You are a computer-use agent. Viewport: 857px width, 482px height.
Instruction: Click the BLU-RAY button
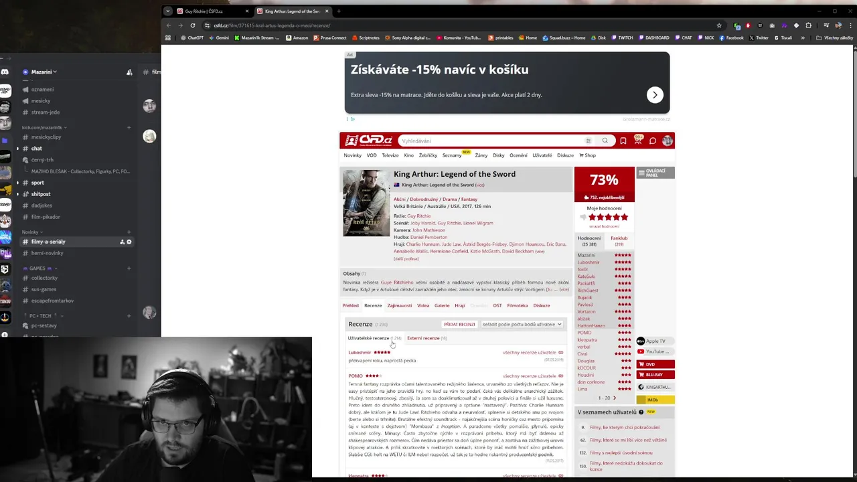[x=655, y=375]
